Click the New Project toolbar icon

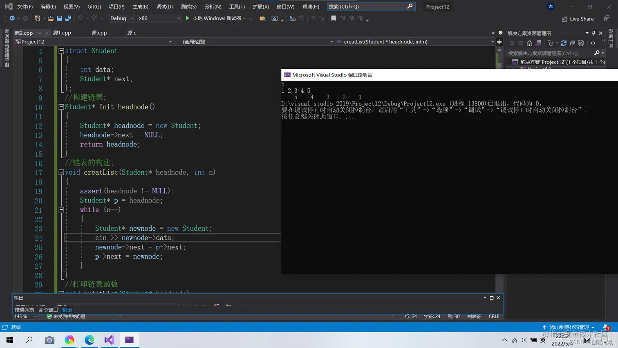pos(37,18)
